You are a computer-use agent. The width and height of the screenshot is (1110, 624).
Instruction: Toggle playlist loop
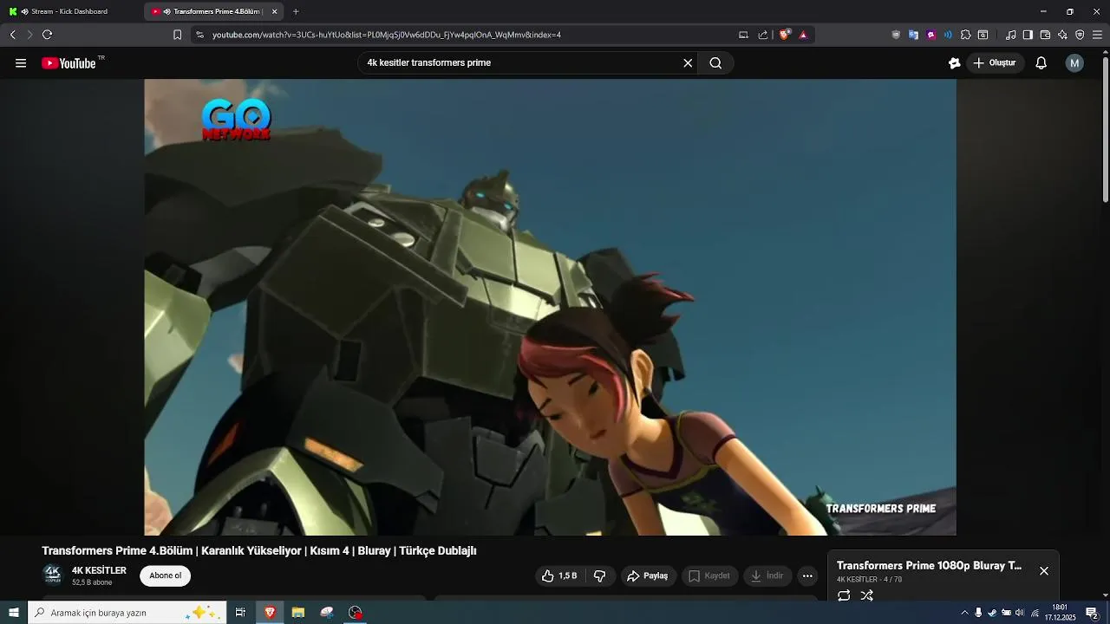tap(844, 595)
